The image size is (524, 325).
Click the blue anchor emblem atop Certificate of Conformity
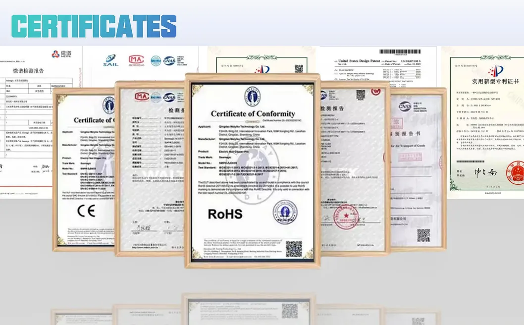(252, 96)
